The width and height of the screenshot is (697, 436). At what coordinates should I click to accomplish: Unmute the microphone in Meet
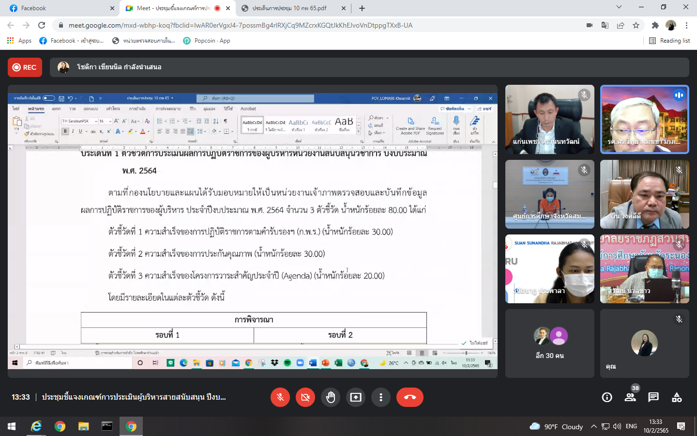pos(280,397)
